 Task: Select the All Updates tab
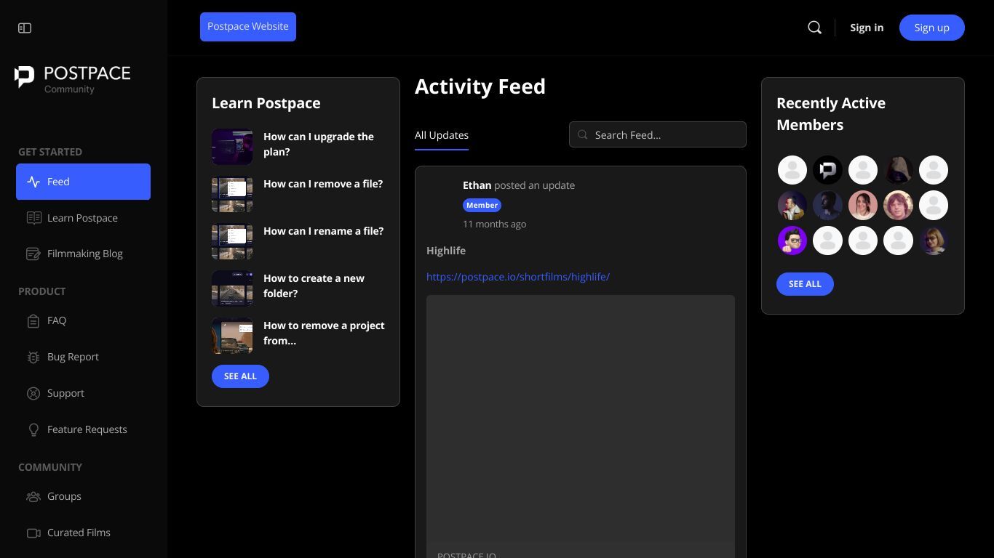click(442, 136)
